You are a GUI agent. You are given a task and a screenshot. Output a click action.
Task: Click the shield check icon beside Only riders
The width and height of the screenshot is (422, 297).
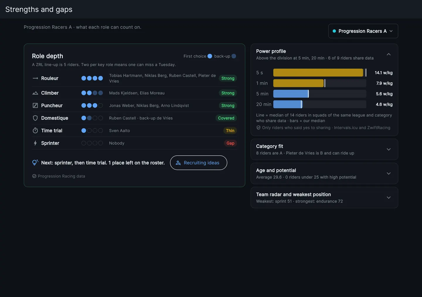[258, 128]
